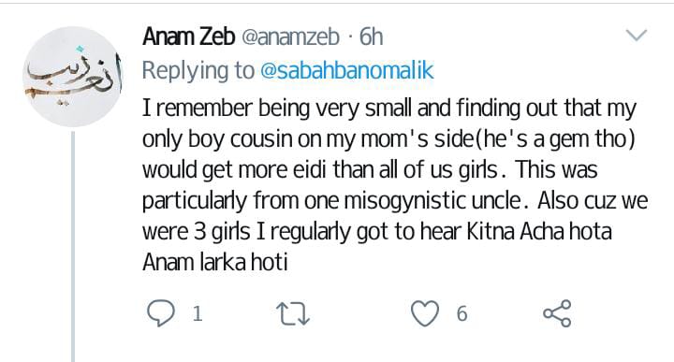This screenshot has height=362, width=674.
Task: View the reply count number 1
Action: pyautogui.click(x=198, y=314)
